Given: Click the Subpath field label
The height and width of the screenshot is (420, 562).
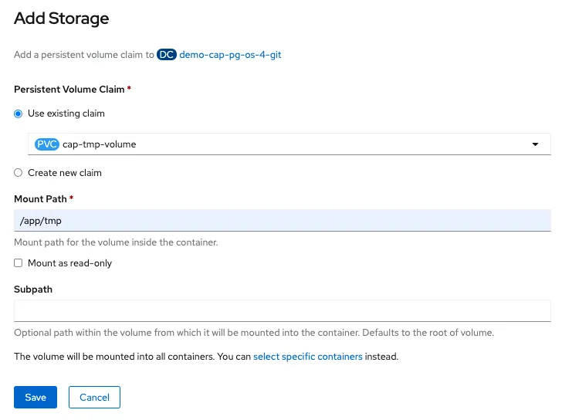Looking at the screenshot, I should coord(33,289).
